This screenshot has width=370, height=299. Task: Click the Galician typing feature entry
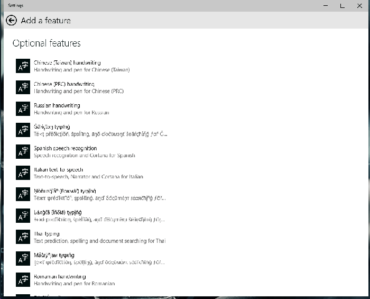(52, 127)
